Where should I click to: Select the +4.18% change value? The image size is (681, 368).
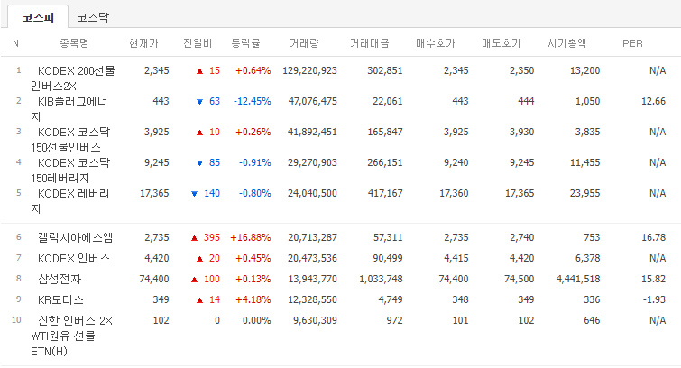253,299
